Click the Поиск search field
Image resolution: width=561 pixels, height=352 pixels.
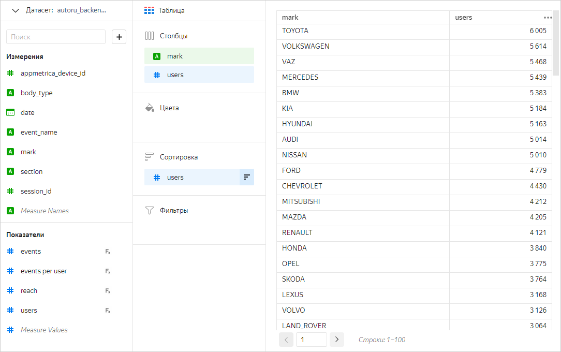[56, 37]
